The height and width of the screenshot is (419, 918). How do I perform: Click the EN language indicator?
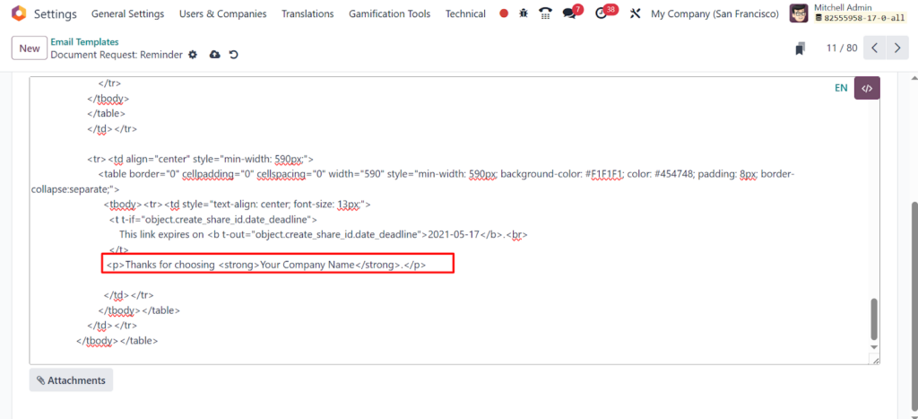pos(841,89)
